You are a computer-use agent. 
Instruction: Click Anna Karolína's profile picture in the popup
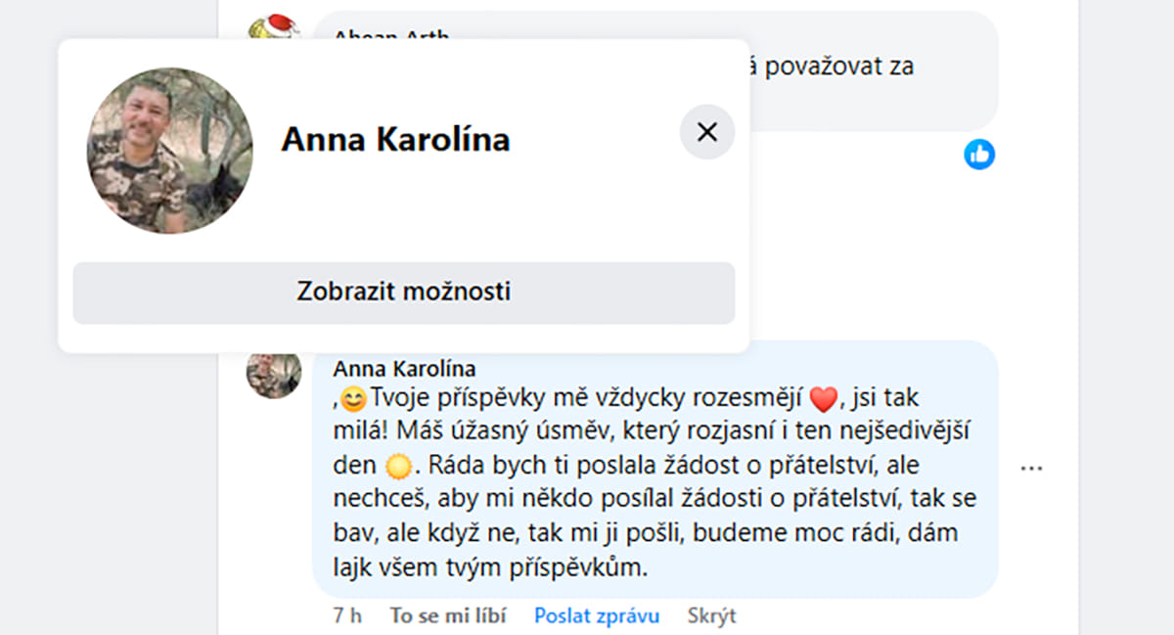point(169,149)
